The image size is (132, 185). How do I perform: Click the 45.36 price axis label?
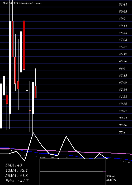[123, 61]
